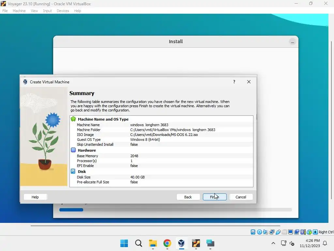Minimize the Install window
This screenshot has height=251, width=334.
tap(293, 42)
